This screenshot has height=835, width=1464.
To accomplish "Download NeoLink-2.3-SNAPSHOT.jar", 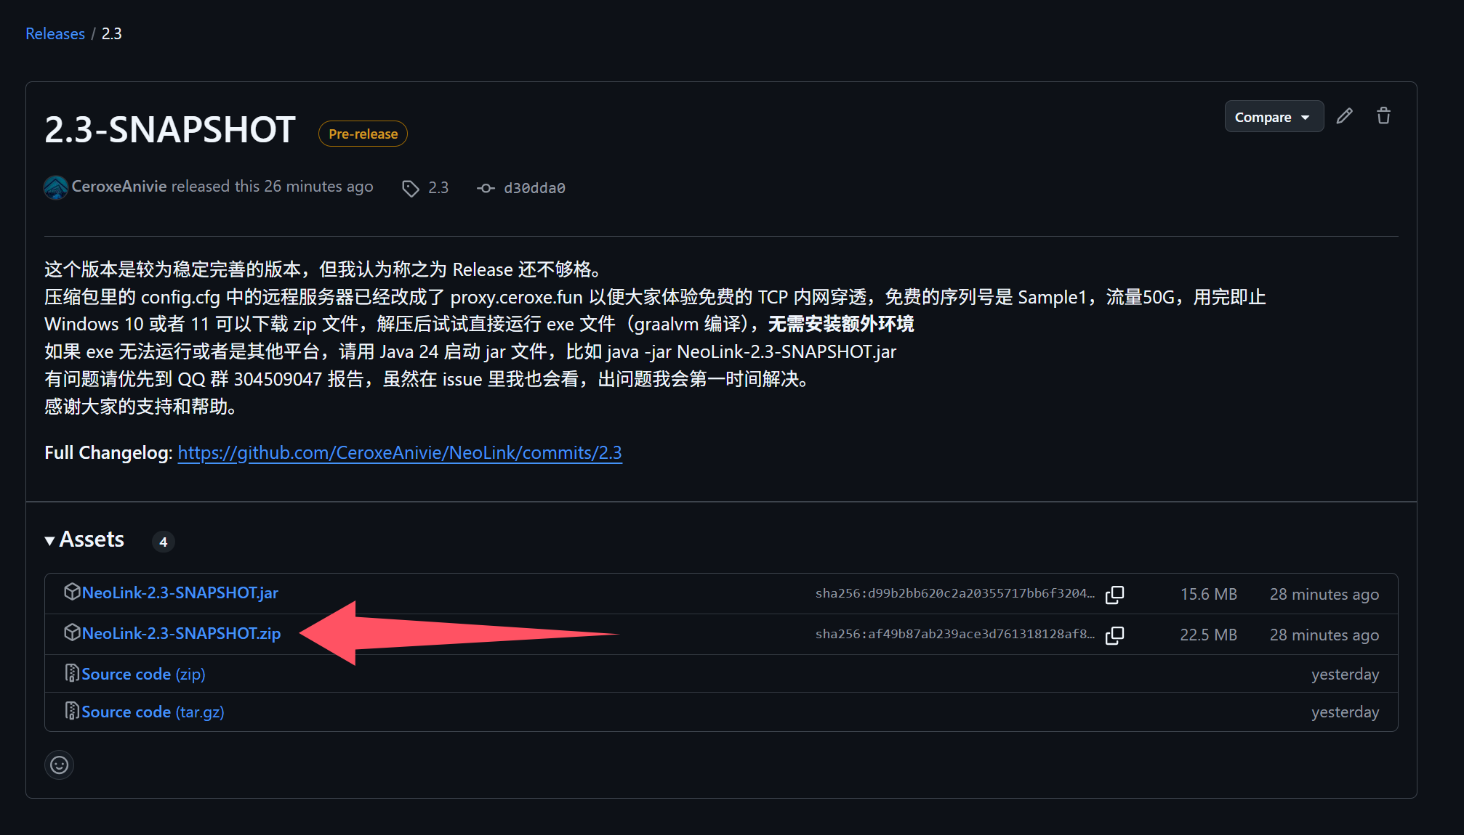I will click(180, 593).
